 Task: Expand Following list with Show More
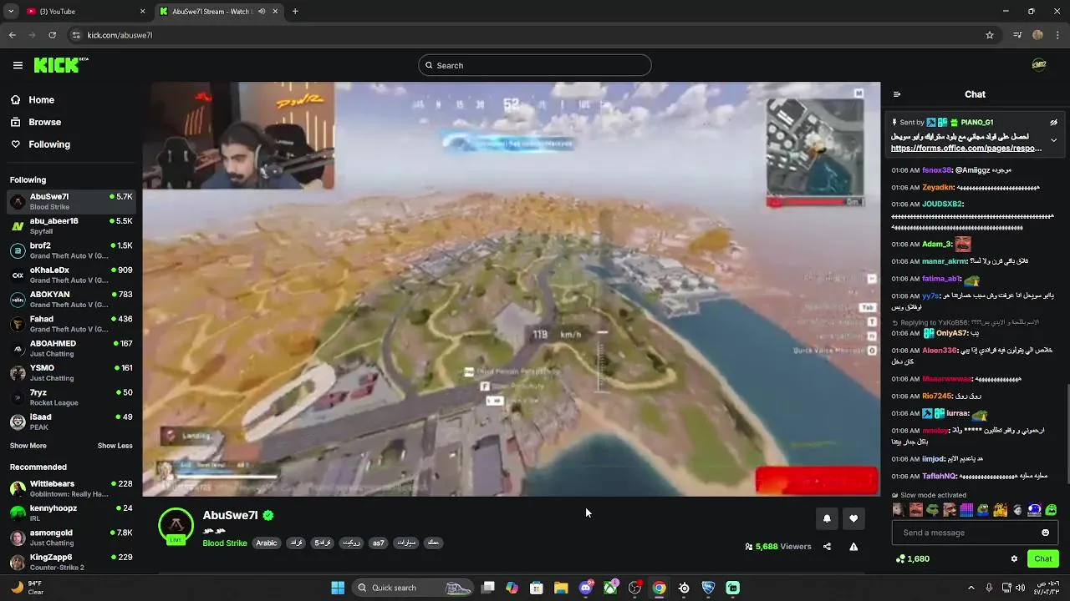pos(28,446)
